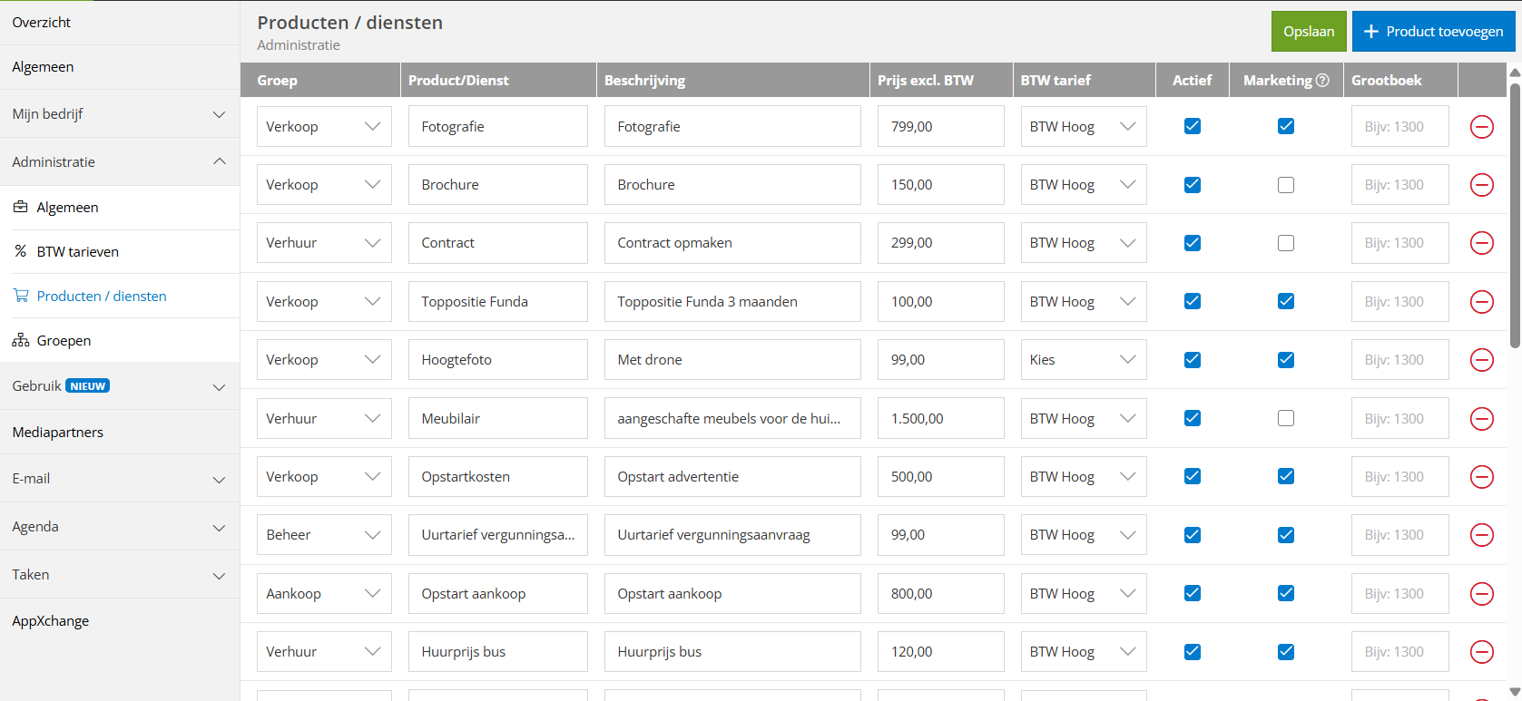Click the hierarchy icon next to Groepen
The height and width of the screenshot is (701, 1522).
[x=20, y=340]
